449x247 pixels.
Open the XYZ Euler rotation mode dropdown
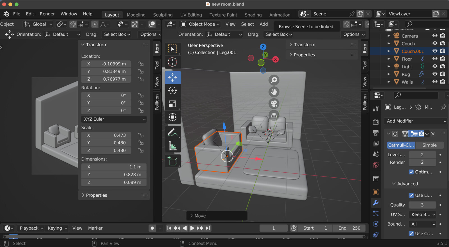pyautogui.click(x=114, y=119)
